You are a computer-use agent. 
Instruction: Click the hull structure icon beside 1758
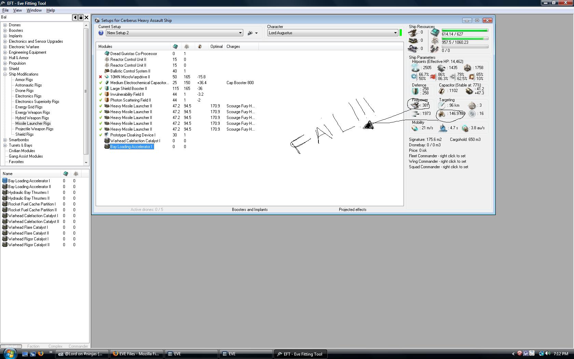point(467,68)
